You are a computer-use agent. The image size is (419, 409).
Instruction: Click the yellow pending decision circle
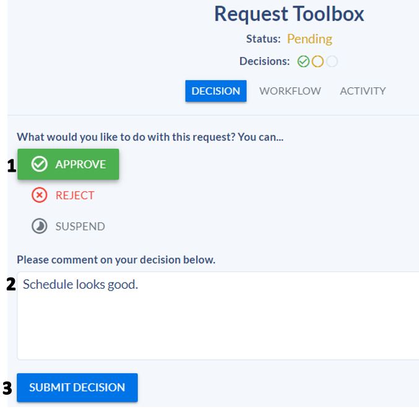click(317, 61)
